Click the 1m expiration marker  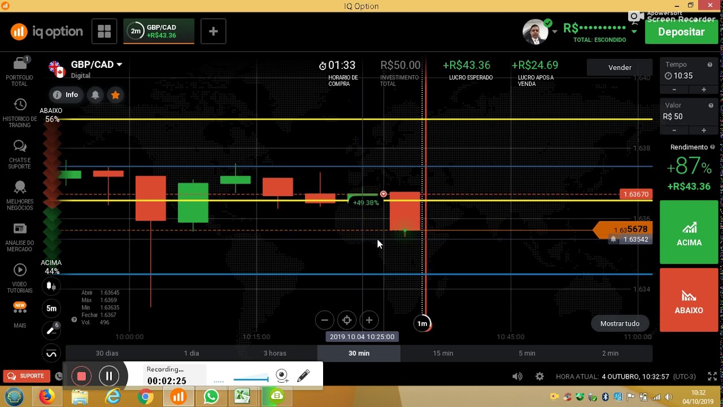(423, 323)
